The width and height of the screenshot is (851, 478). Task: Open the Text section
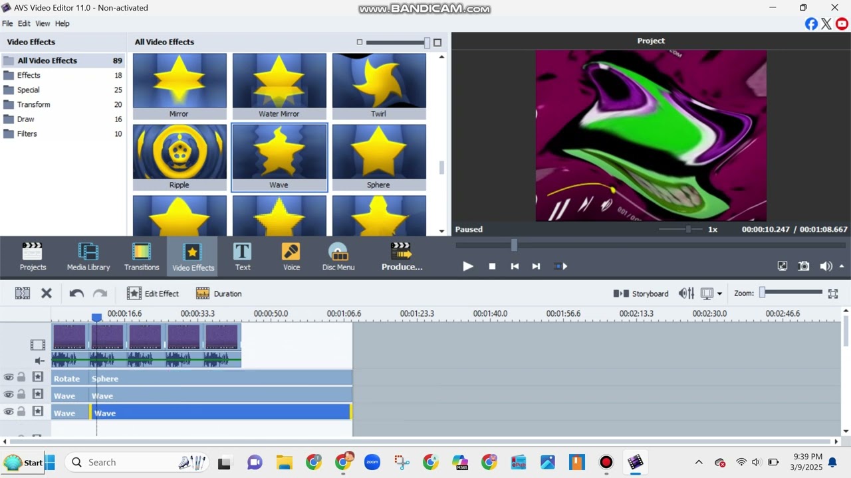pyautogui.click(x=243, y=256)
